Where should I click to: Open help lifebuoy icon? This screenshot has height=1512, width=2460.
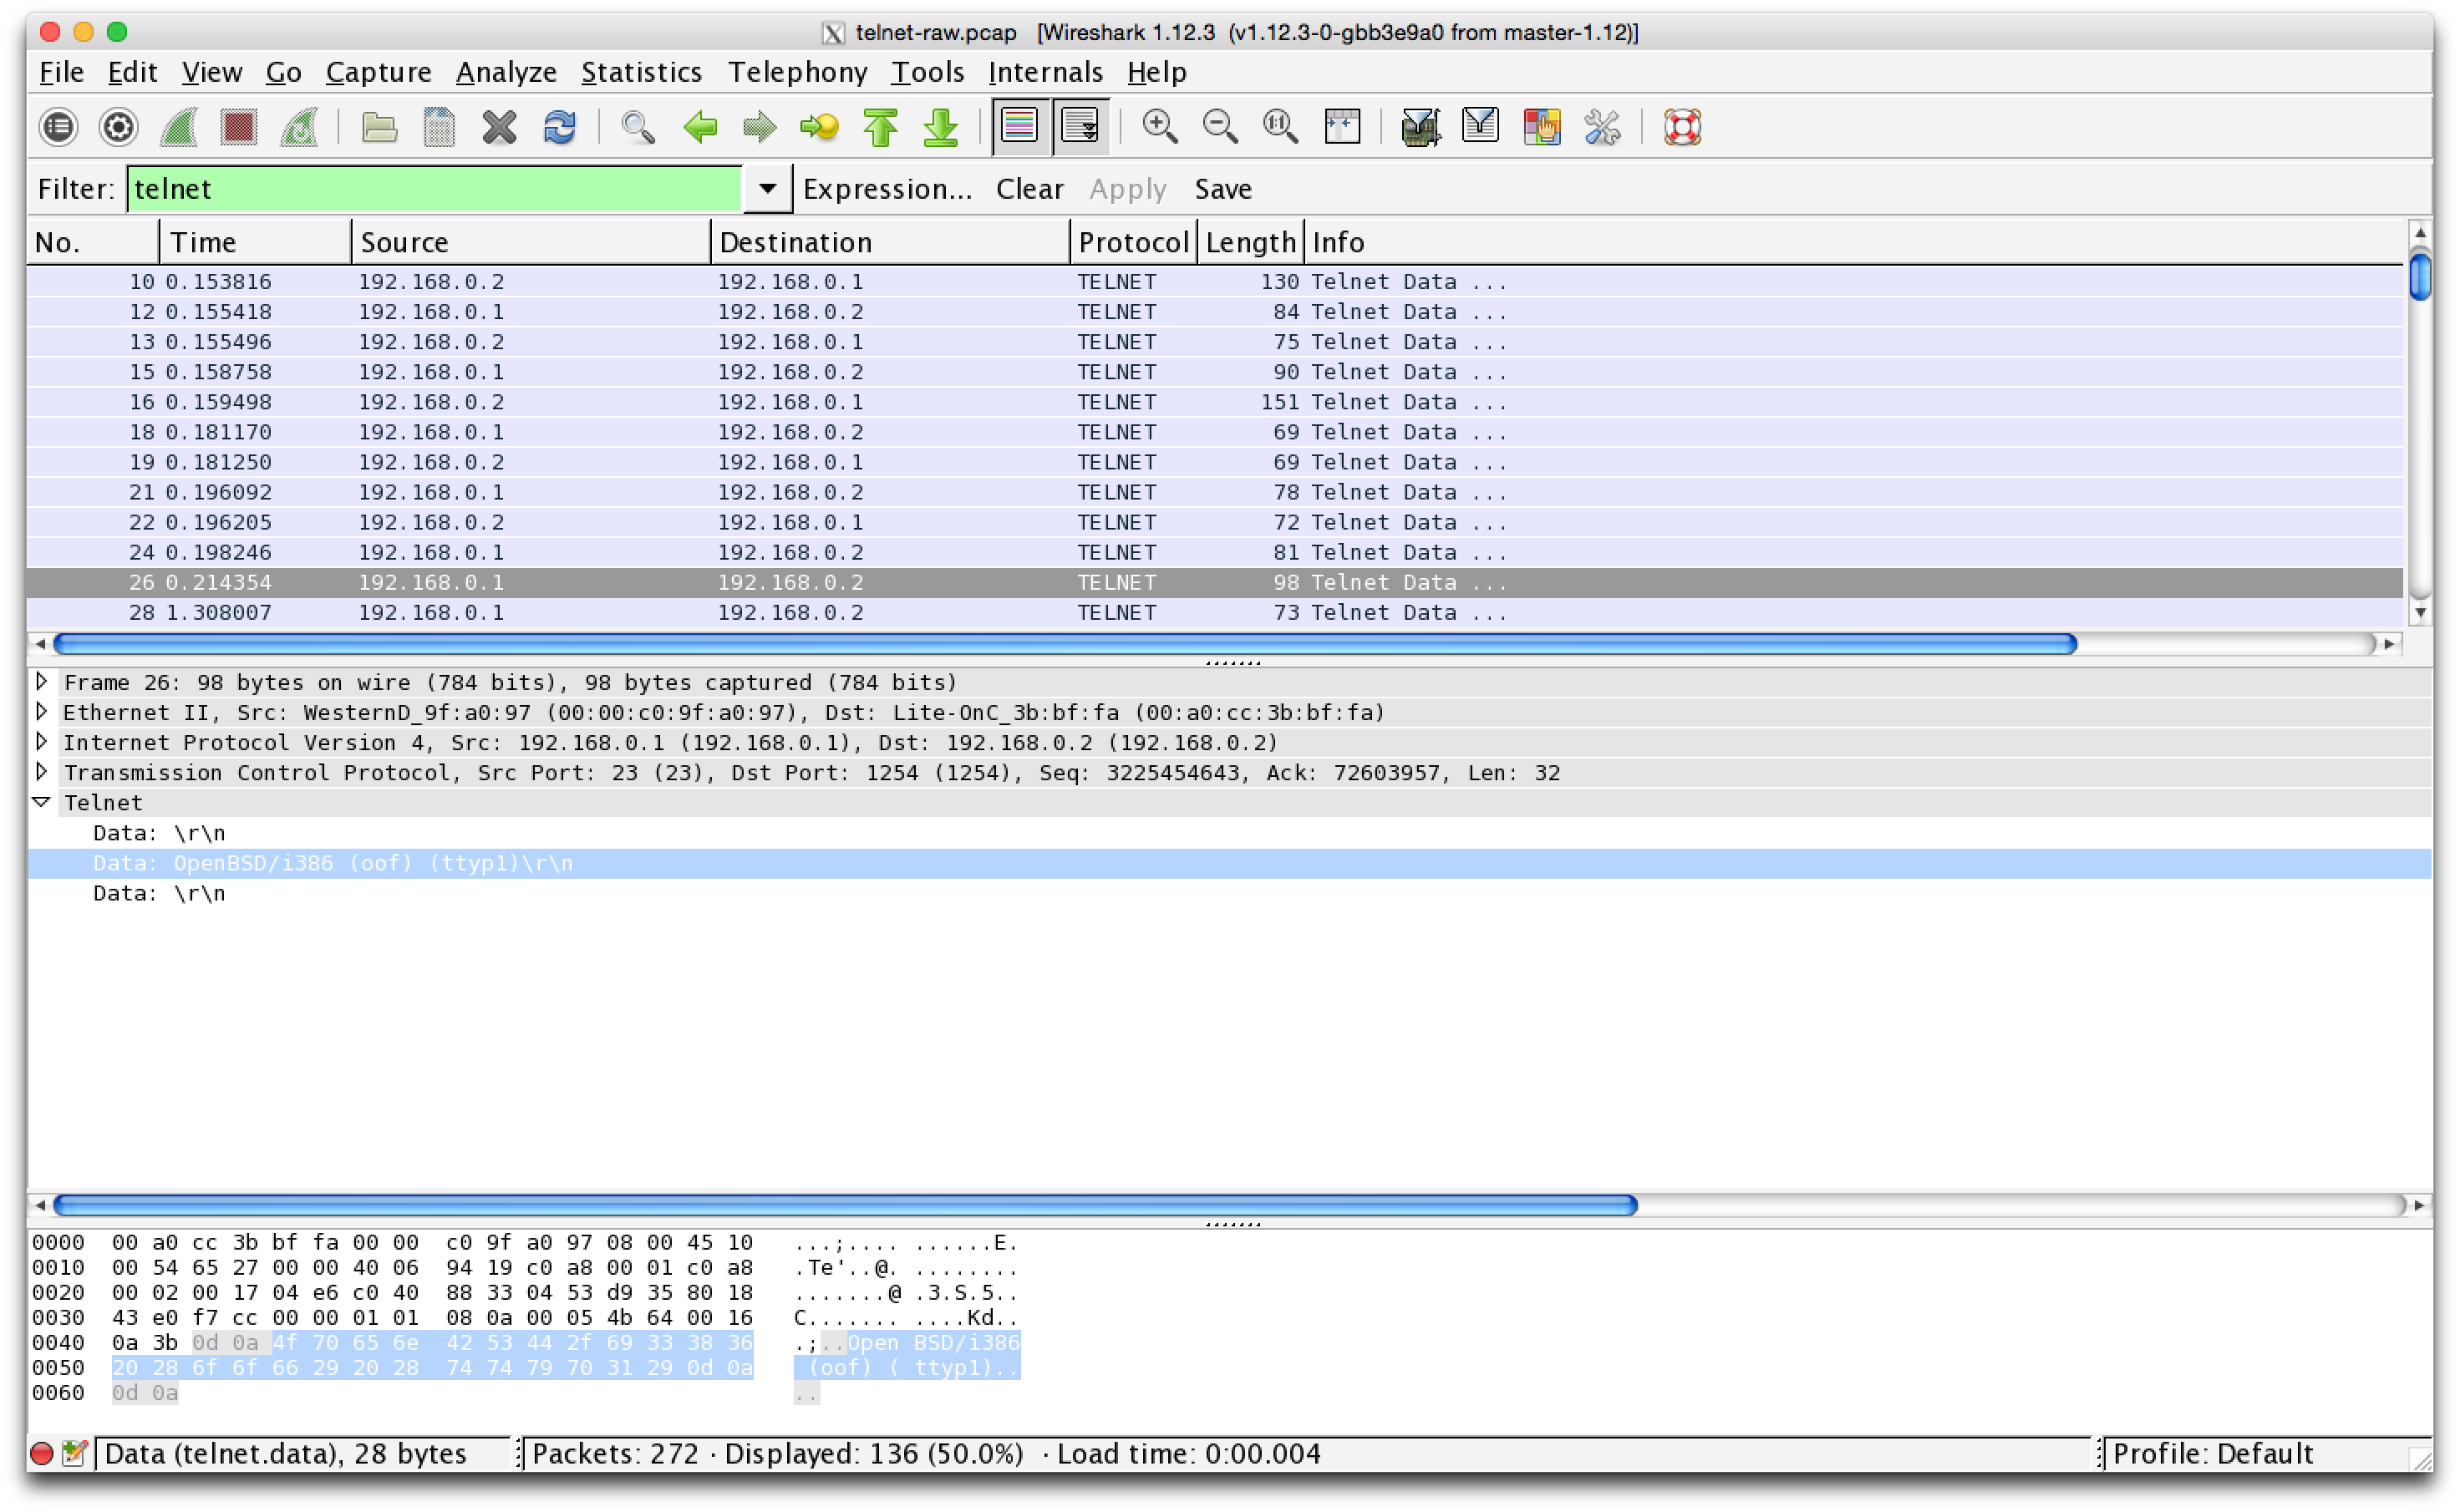[1683, 127]
